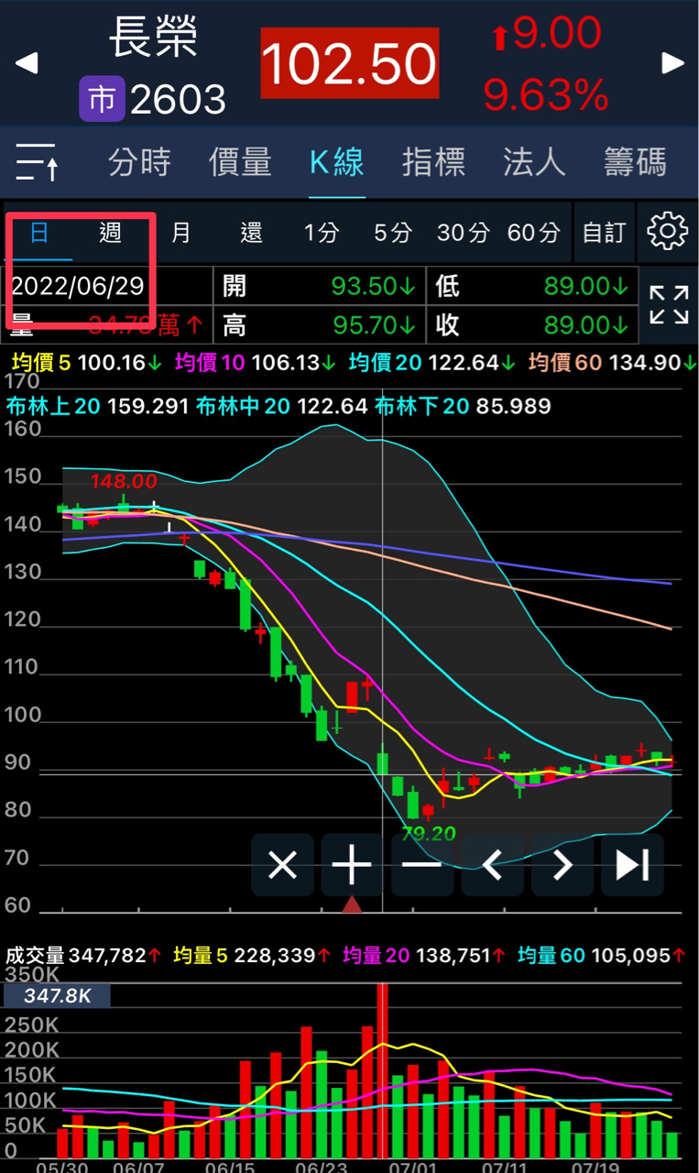Tap the 低 89.00 low value
This screenshot has width=699, height=1173.
point(532,286)
